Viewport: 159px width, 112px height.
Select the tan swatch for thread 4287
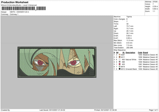[120, 55]
